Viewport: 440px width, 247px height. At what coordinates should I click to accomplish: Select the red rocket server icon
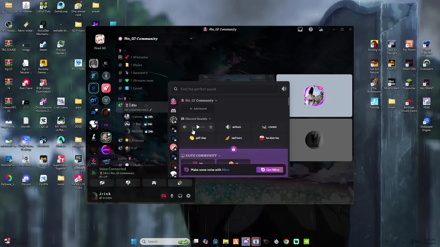click(x=106, y=88)
